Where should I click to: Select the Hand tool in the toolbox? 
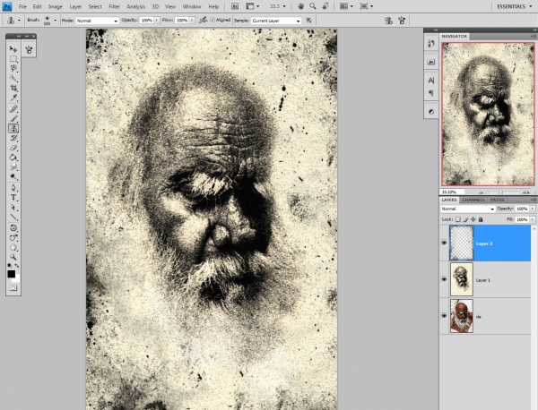13,247
